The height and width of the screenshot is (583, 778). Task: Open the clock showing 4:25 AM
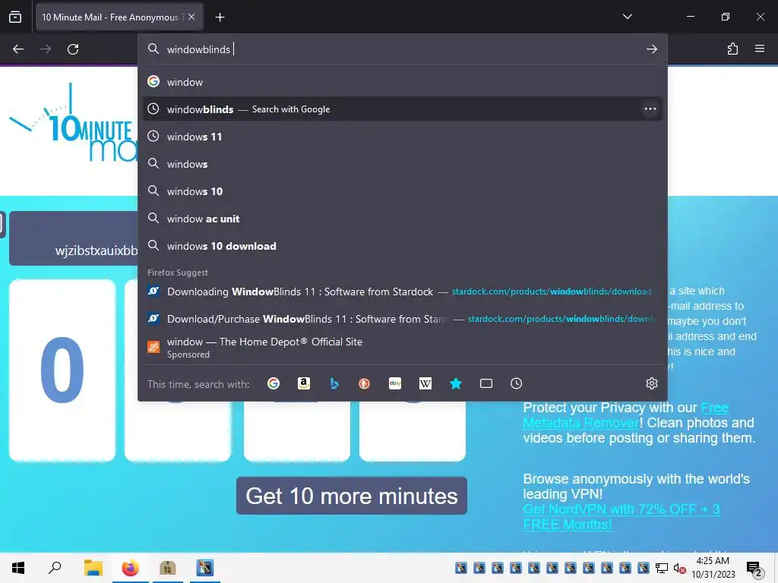pos(713,568)
